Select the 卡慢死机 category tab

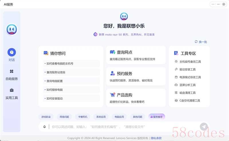coord(83,117)
